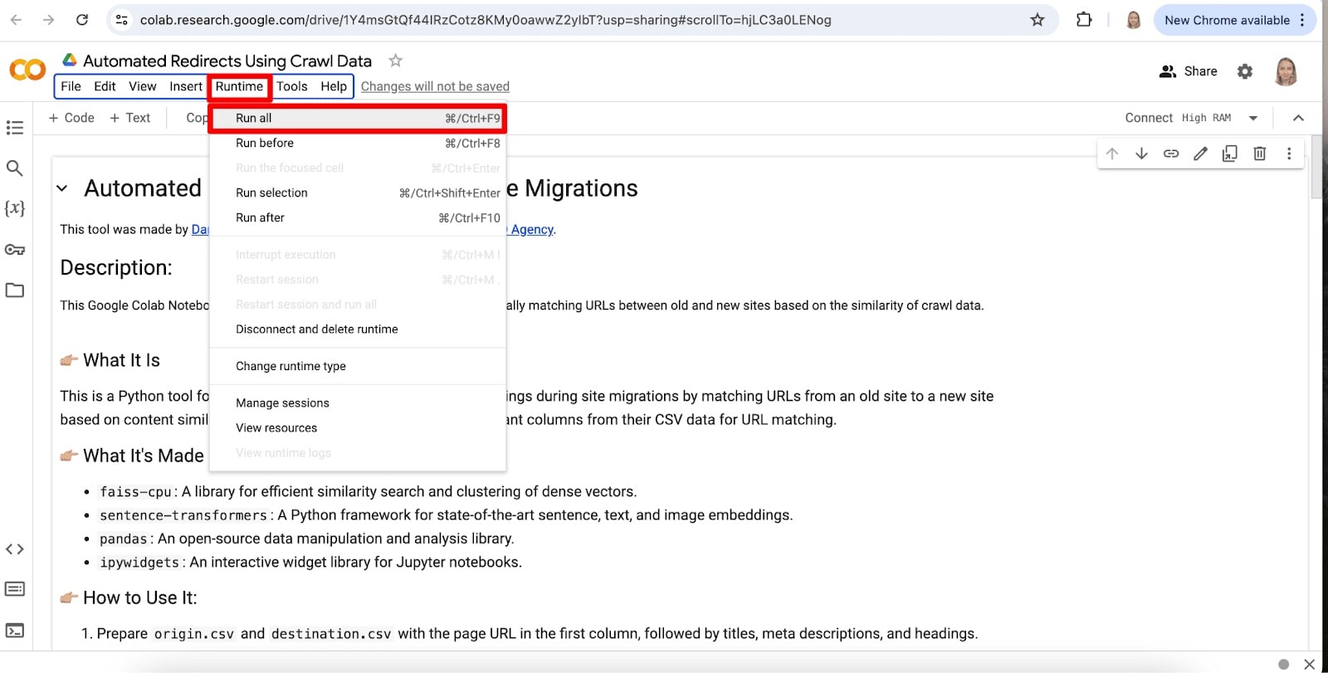This screenshot has height=673, width=1328.
Task: Choose Disconnect and delete runtime
Action: [357, 329]
